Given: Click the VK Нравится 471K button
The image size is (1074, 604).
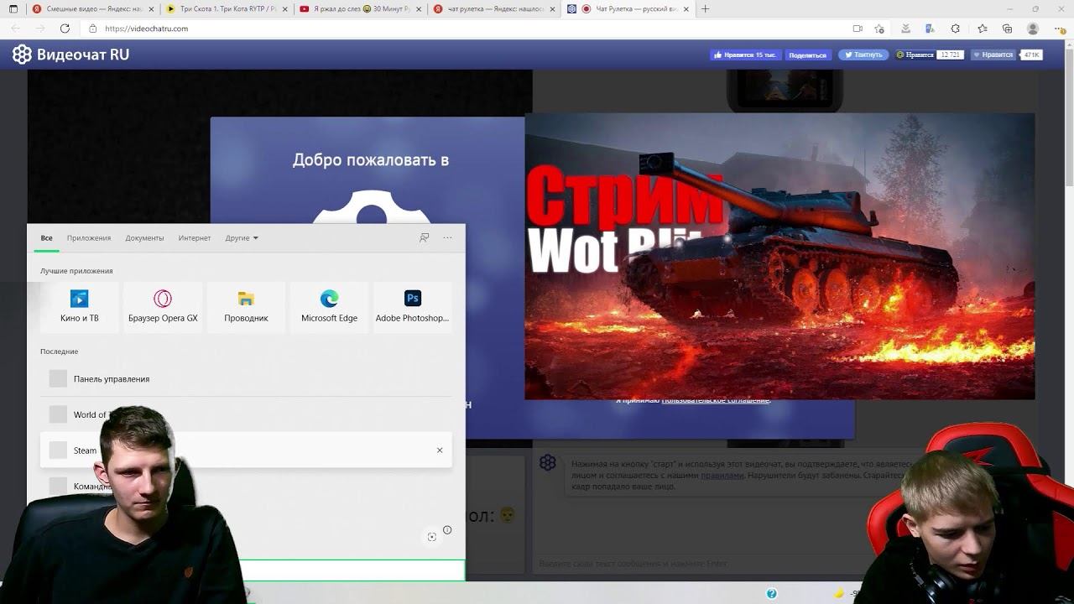Looking at the screenshot, I should (x=1006, y=55).
